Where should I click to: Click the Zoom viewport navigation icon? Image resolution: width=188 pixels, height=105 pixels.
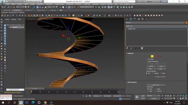point(177,96)
